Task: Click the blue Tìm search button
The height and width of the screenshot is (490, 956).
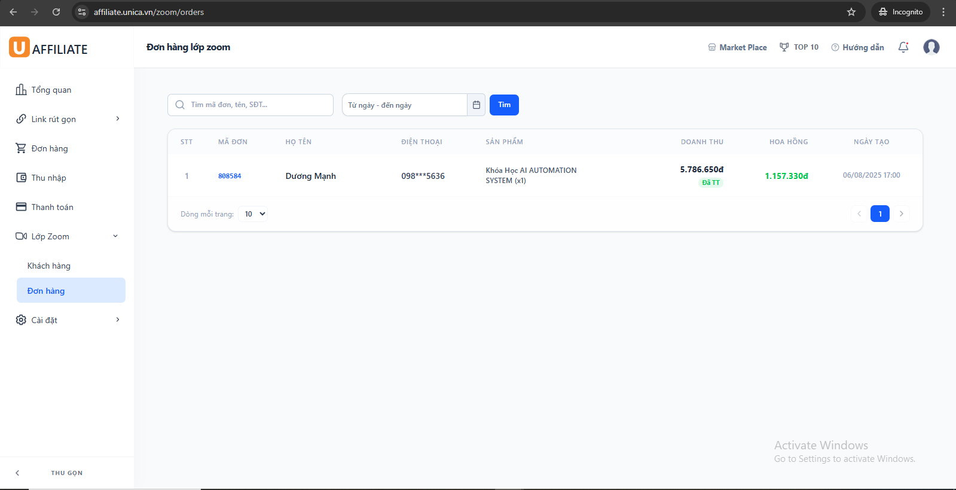Action: tap(504, 105)
